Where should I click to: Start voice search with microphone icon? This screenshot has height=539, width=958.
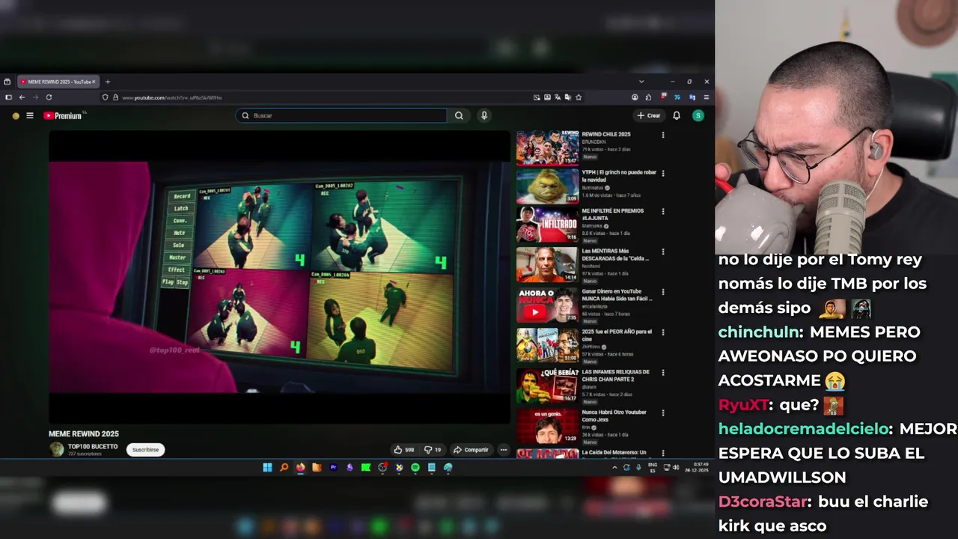[484, 115]
